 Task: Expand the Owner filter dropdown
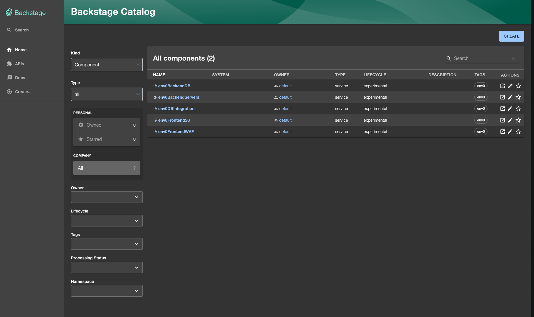(107, 197)
